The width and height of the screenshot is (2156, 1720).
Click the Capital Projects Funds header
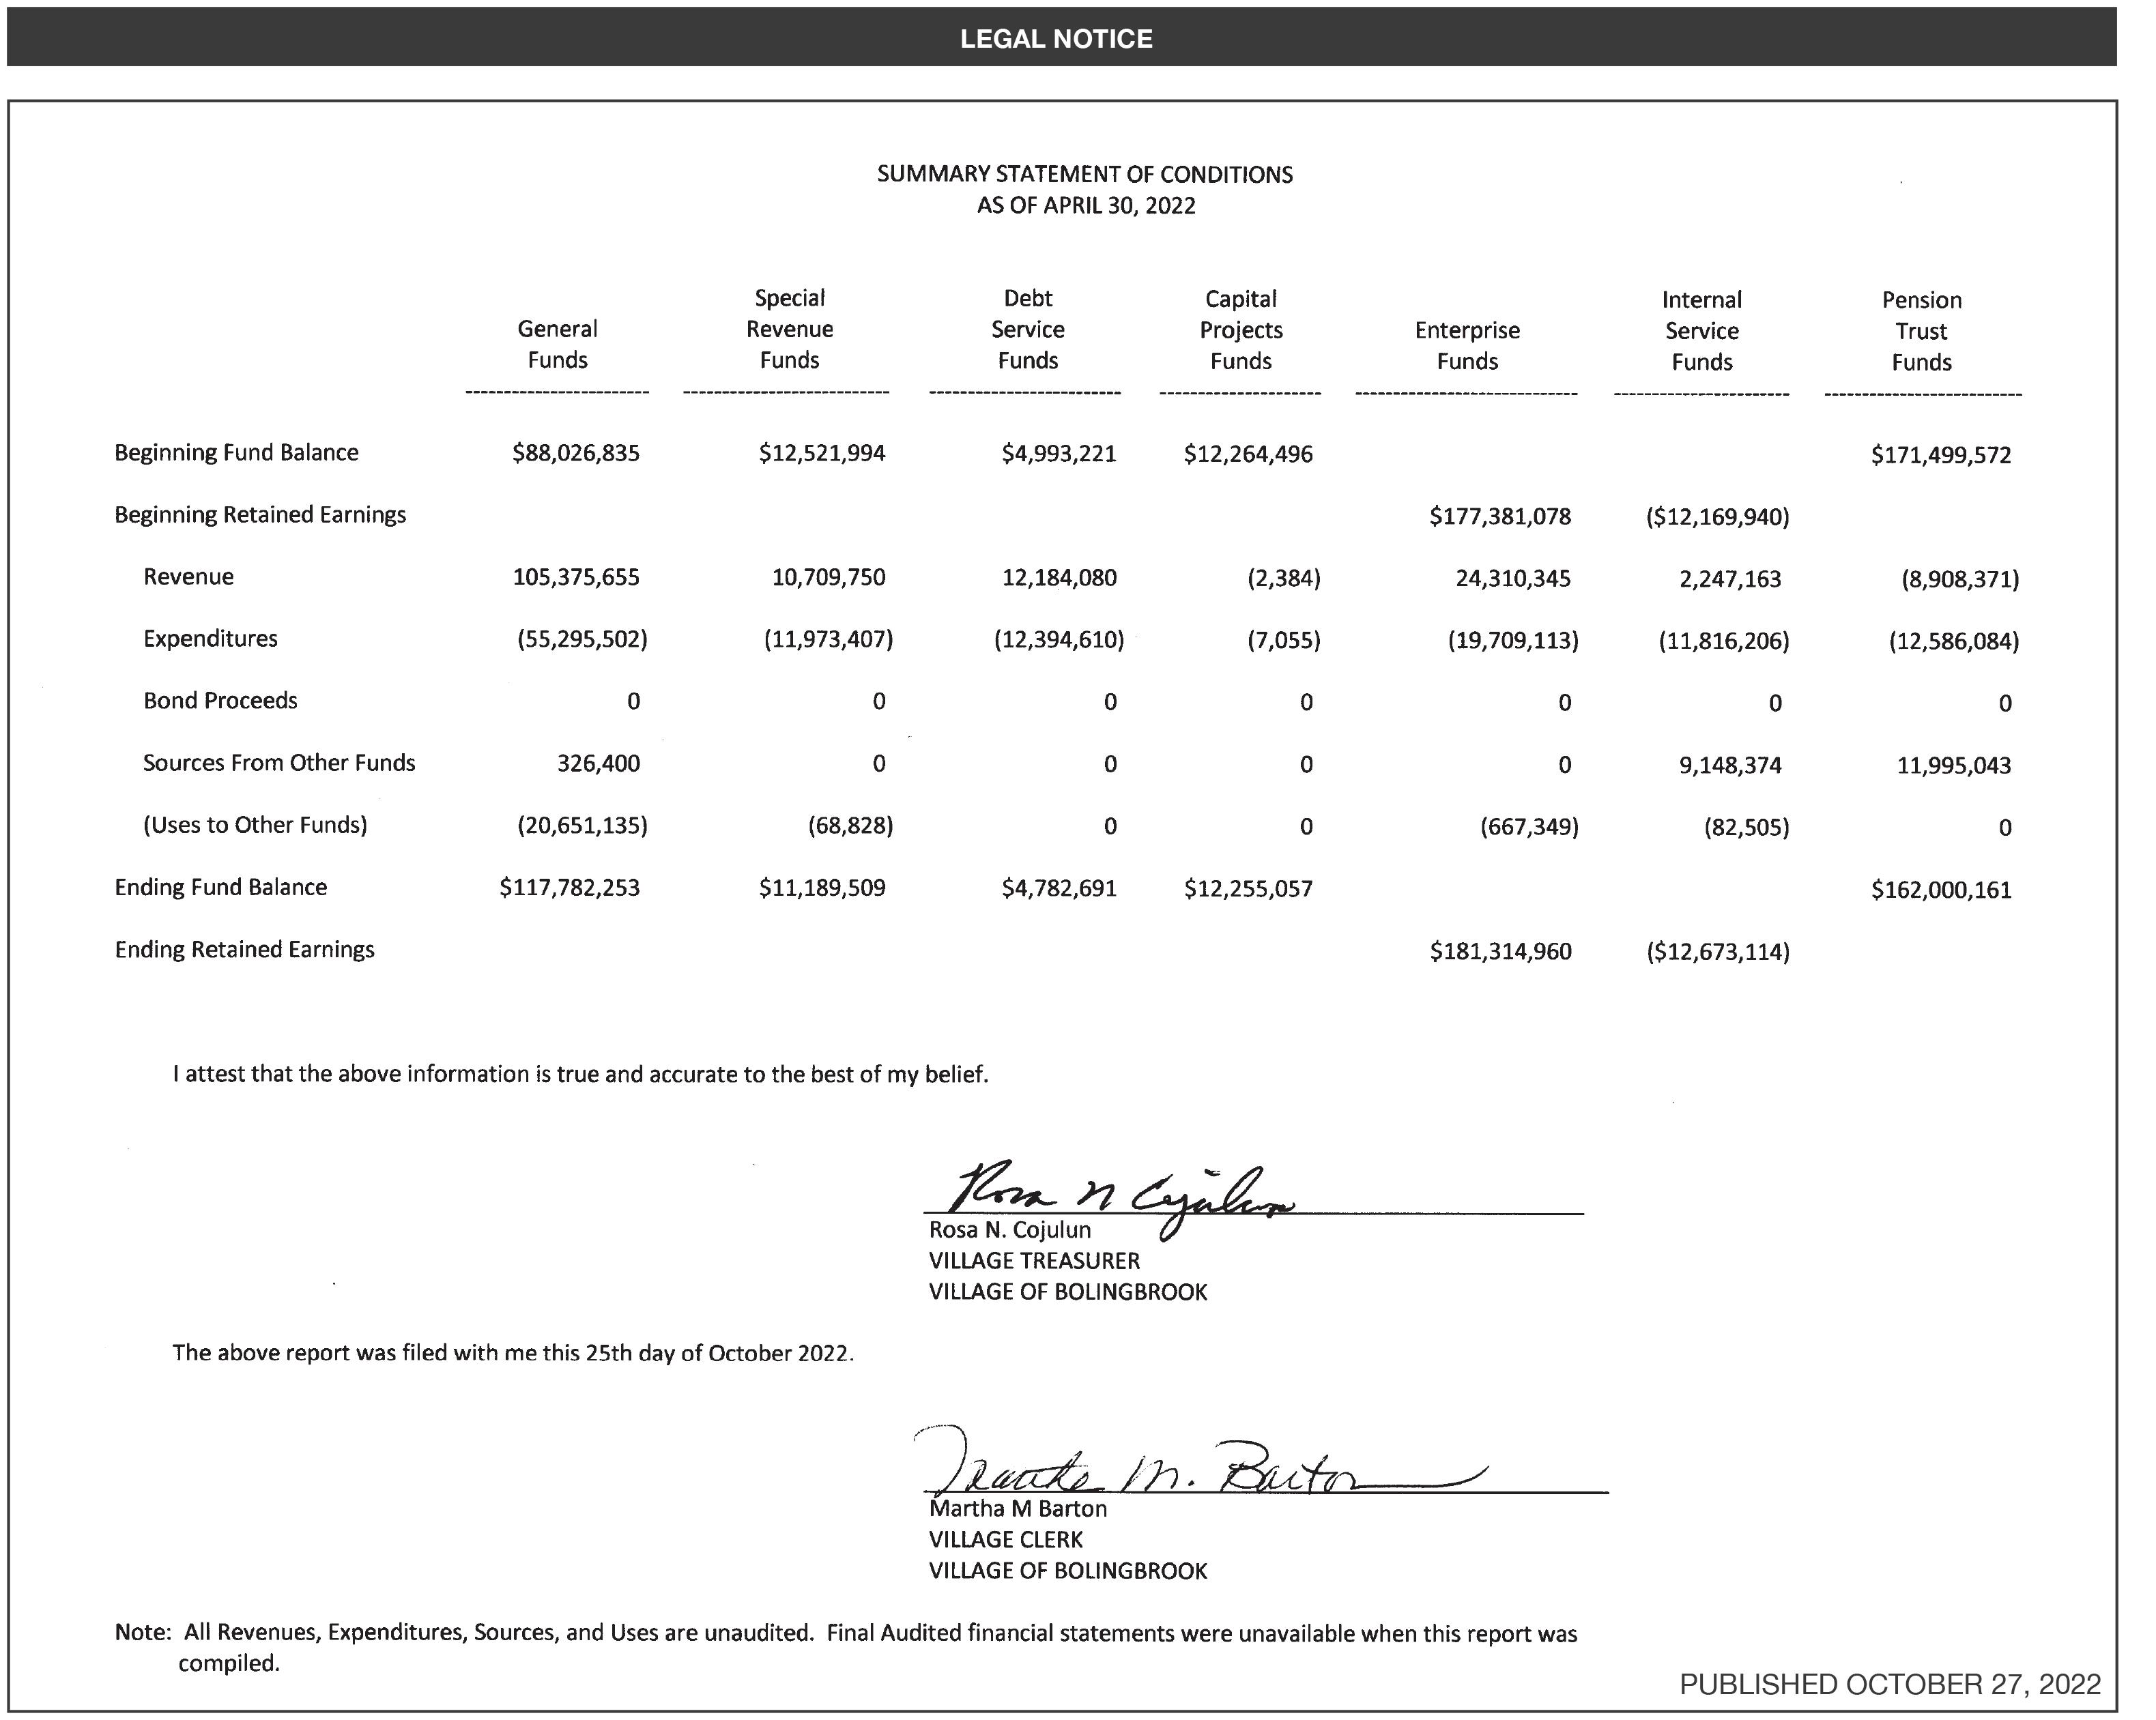[1241, 330]
